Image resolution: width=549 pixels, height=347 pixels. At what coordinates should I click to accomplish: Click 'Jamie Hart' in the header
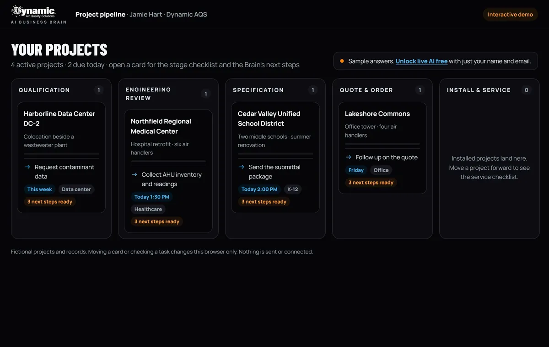(145, 15)
